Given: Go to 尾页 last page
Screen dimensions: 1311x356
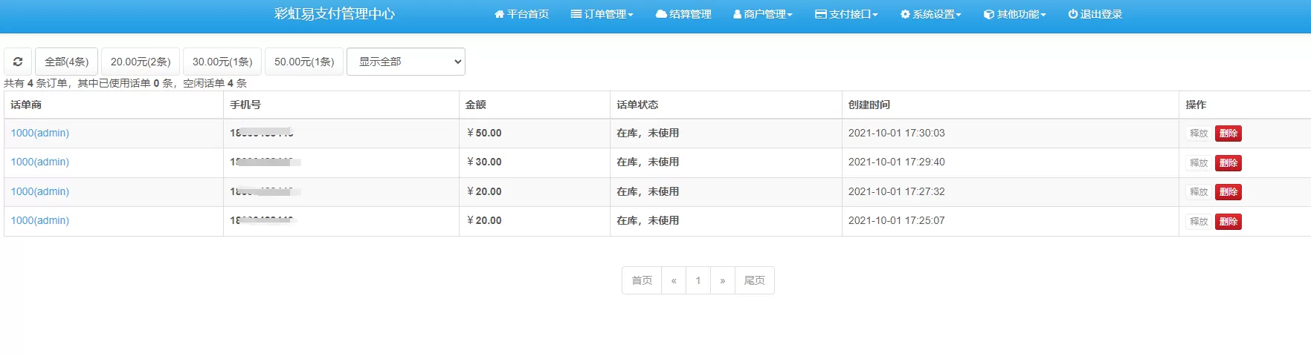Looking at the screenshot, I should pyautogui.click(x=754, y=280).
